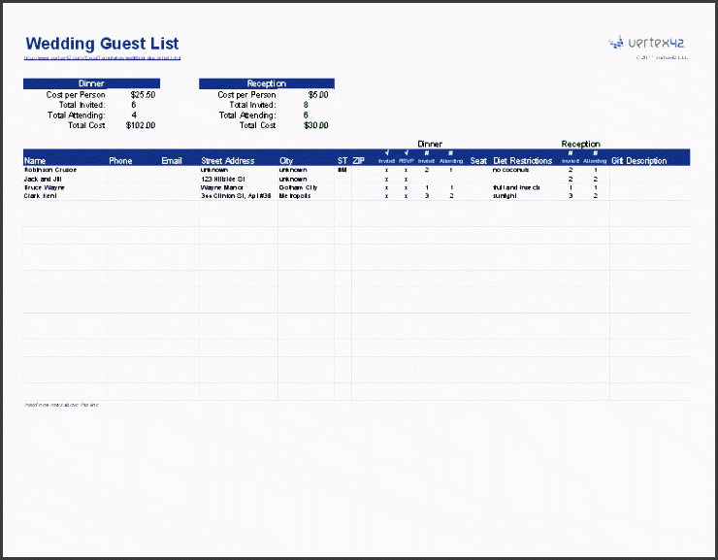
Task: Select the Wedding Guest List title
Action: [x=102, y=44]
